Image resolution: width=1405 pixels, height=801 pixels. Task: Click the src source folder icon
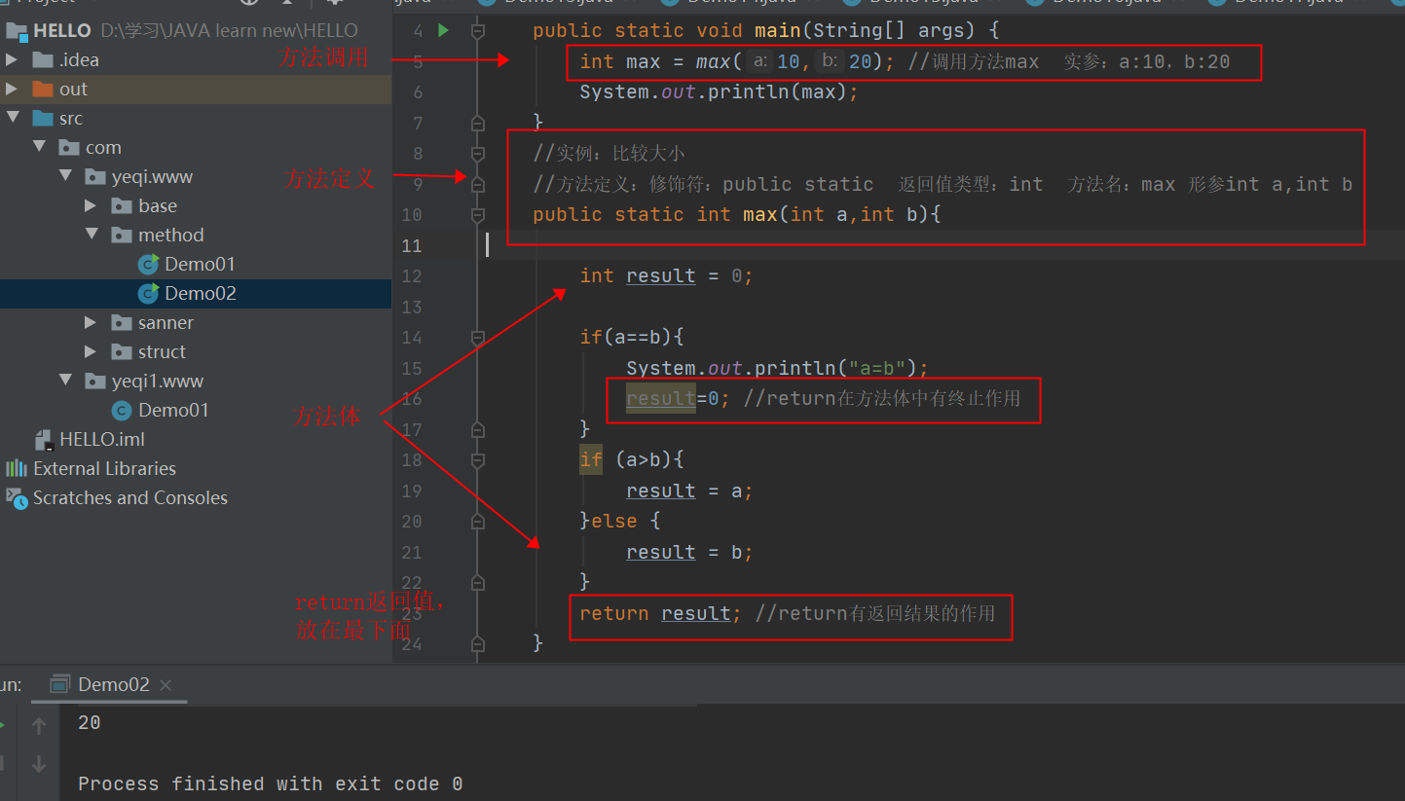point(42,118)
